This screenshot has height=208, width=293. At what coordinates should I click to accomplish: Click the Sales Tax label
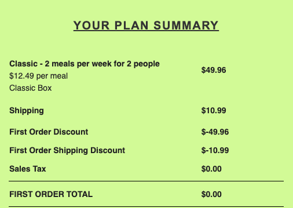coord(28,169)
